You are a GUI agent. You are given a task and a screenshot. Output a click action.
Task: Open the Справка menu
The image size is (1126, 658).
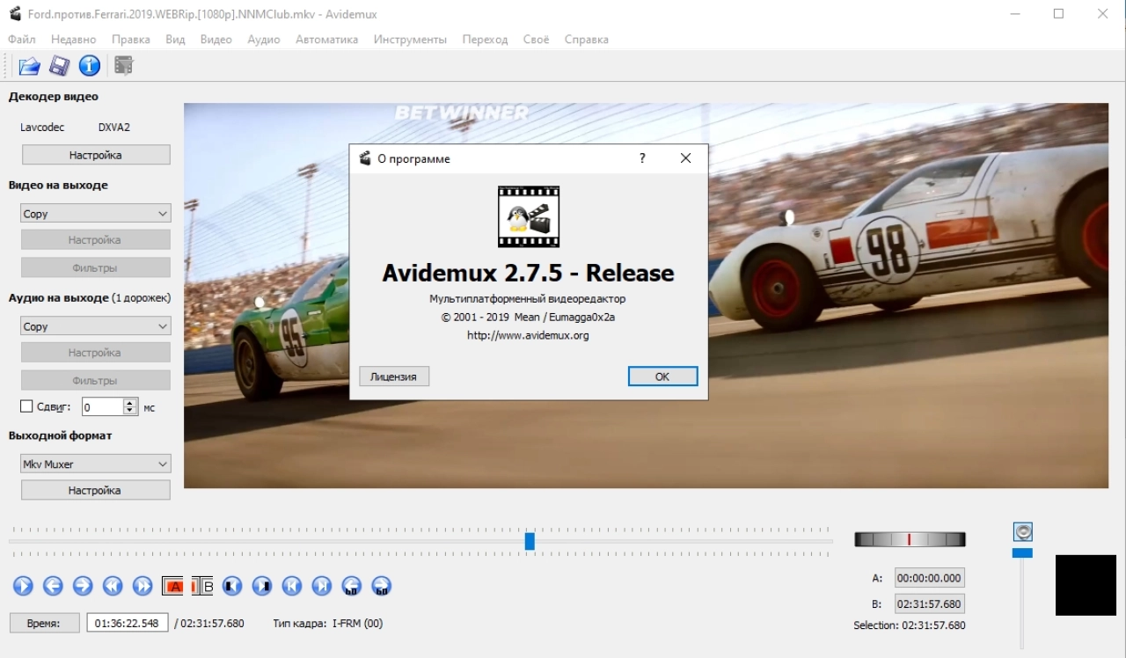[586, 40]
